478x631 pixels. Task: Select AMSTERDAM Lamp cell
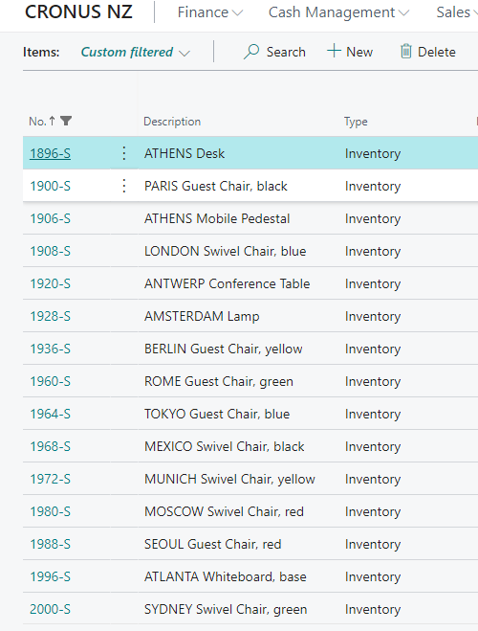pos(202,316)
